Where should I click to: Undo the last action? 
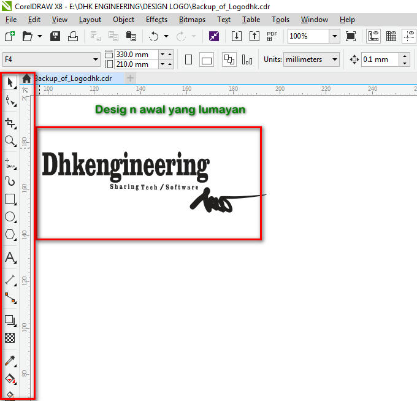153,36
